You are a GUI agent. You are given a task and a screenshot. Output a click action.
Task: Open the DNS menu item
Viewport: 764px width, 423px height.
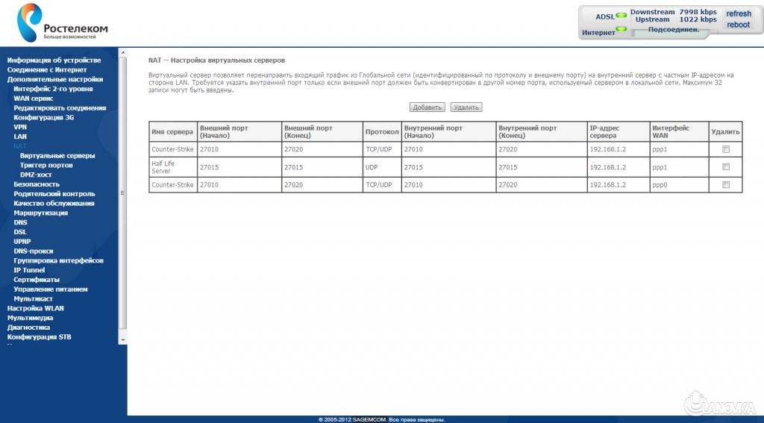20,222
